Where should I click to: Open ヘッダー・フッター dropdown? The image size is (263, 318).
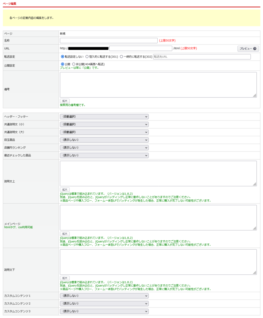(104, 117)
